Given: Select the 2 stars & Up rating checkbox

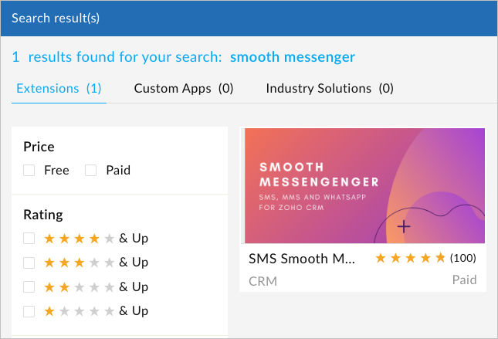Looking at the screenshot, I should [29, 287].
